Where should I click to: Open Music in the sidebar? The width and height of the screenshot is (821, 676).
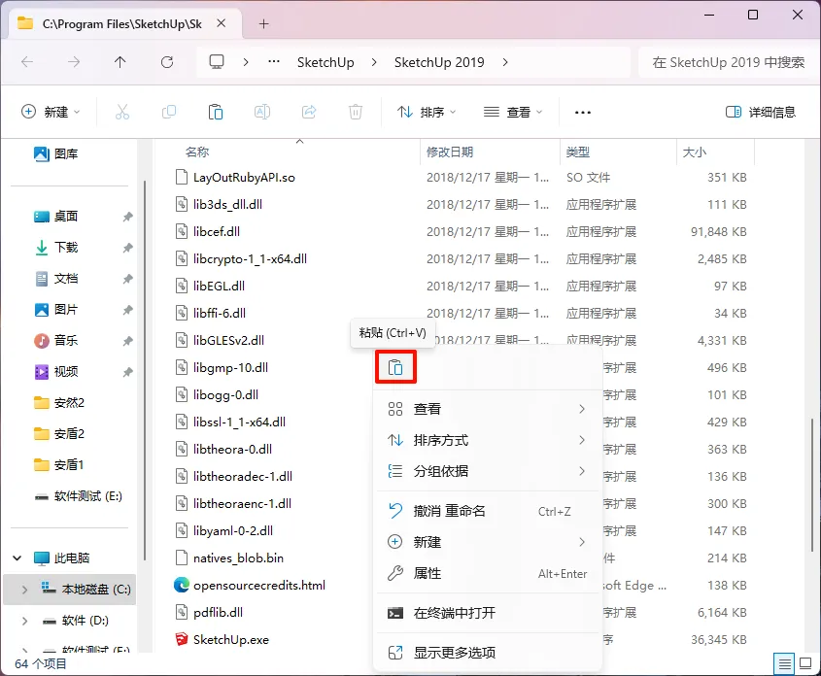click(56, 341)
